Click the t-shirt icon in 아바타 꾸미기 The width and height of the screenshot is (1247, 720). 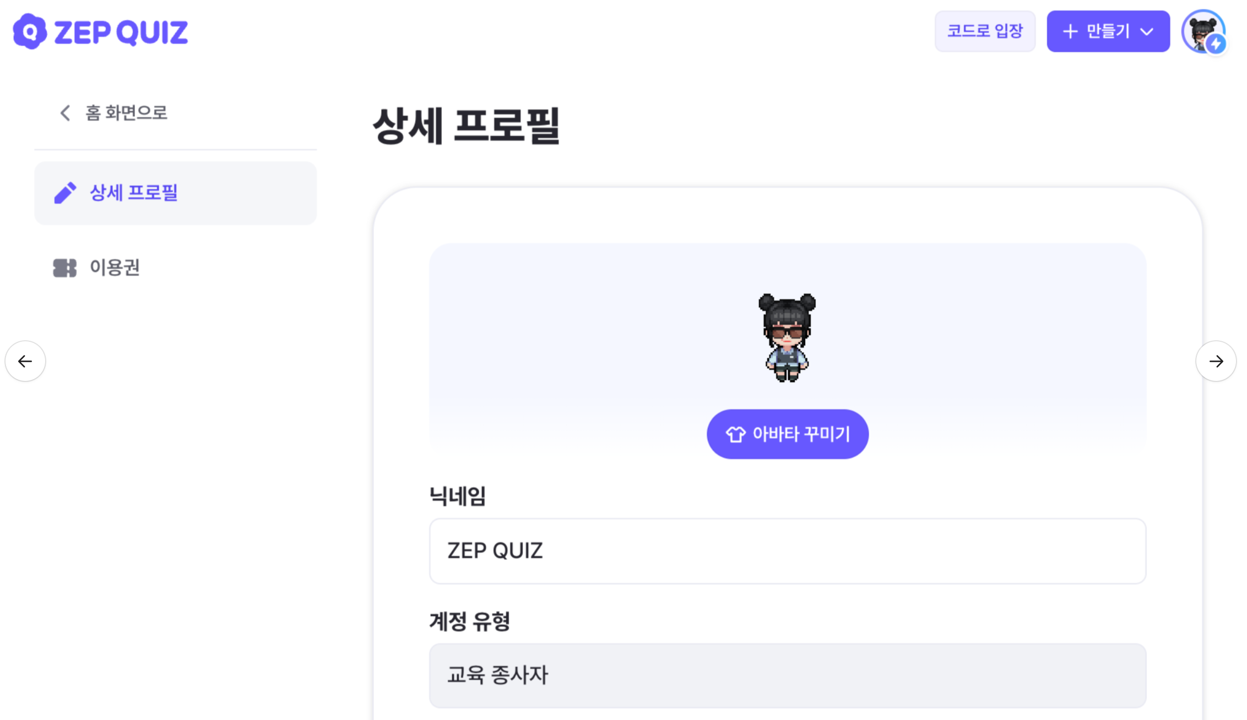click(x=735, y=434)
